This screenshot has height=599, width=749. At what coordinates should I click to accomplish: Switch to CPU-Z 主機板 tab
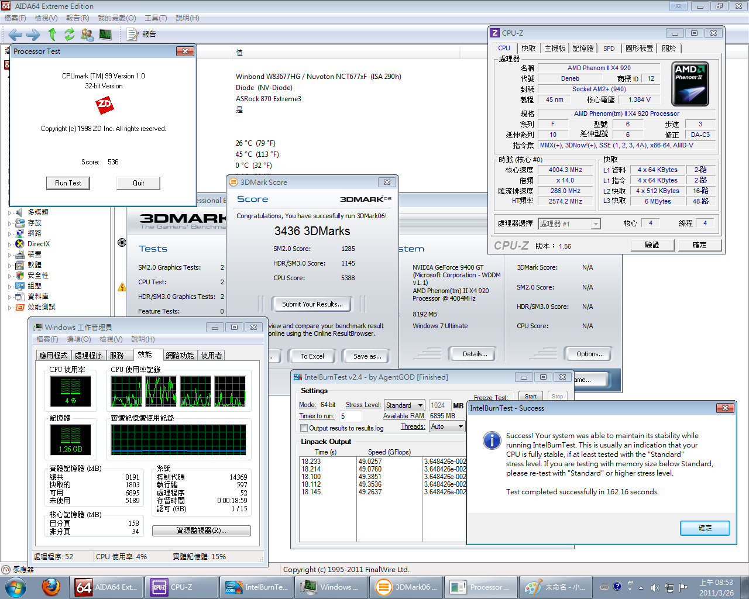(x=555, y=49)
